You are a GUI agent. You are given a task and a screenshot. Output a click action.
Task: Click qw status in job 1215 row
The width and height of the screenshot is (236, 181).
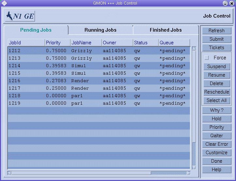tap(137, 73)
